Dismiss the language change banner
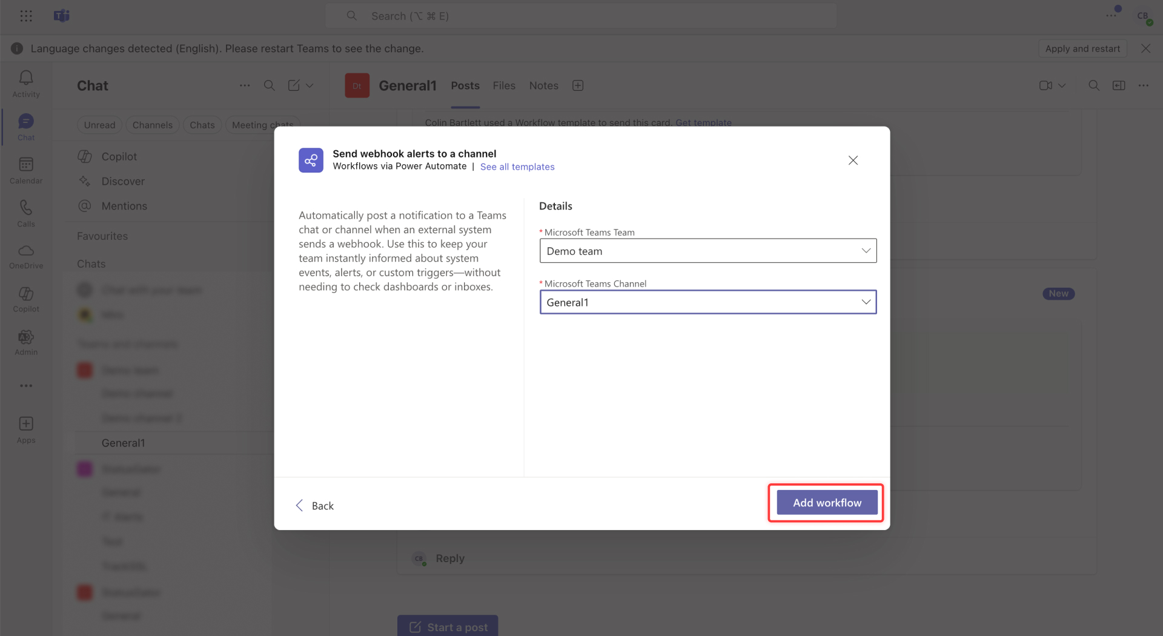The height and width of the screenshot is (636, 1163). point(1145,48)
